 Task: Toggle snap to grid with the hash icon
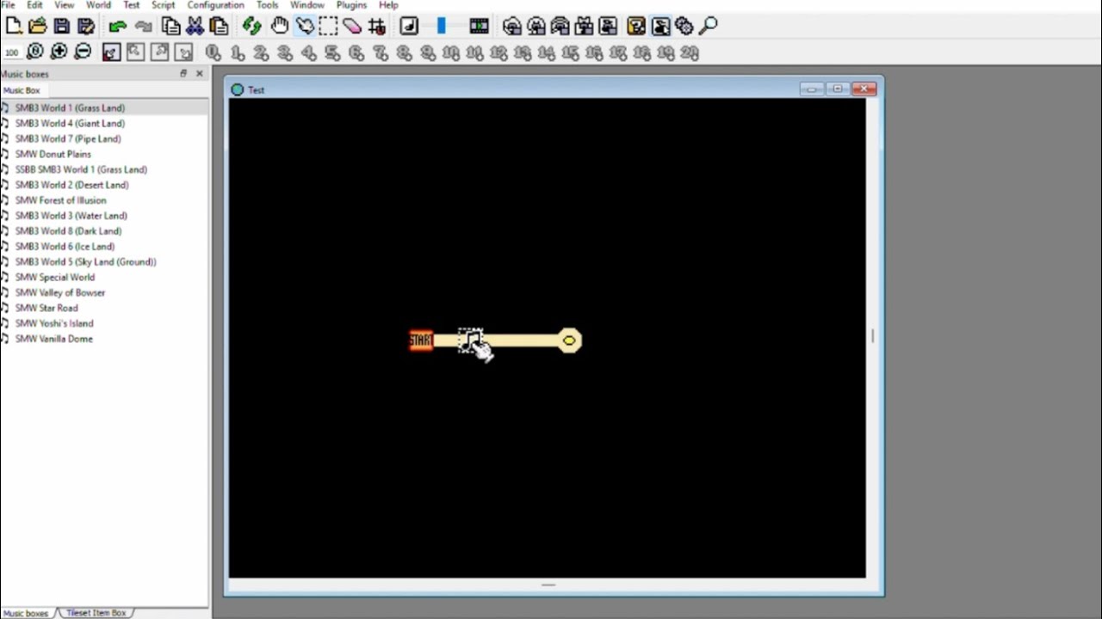(376, 26)
